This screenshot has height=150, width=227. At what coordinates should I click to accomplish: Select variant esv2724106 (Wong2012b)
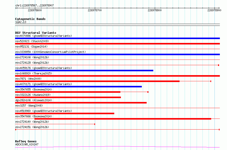tap(32, 57)
